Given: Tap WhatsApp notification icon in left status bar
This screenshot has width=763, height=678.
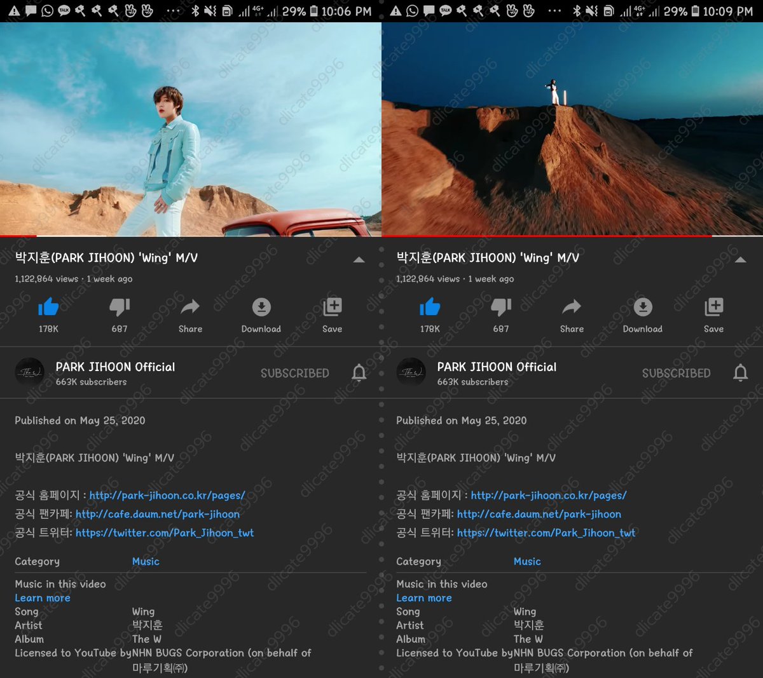Looking at the screenshot, I should 47,11.
